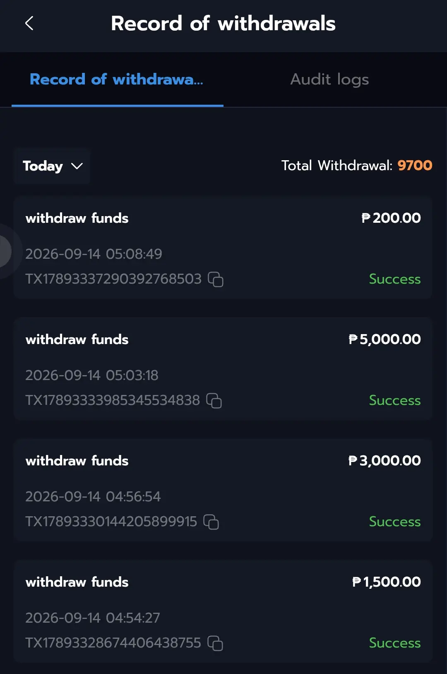Expand the chevron next to Today

click(77, 166)
